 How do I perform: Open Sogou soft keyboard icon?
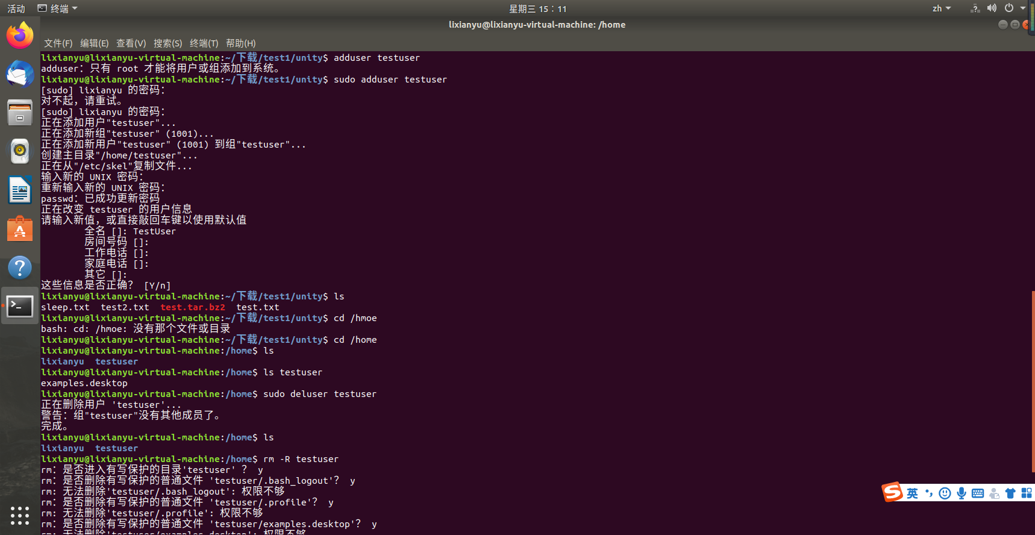point(978,493)
